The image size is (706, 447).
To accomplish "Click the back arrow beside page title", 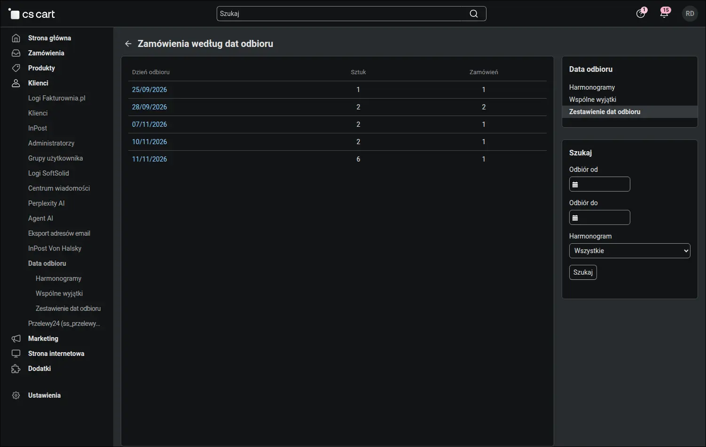I will pos(128,44).
